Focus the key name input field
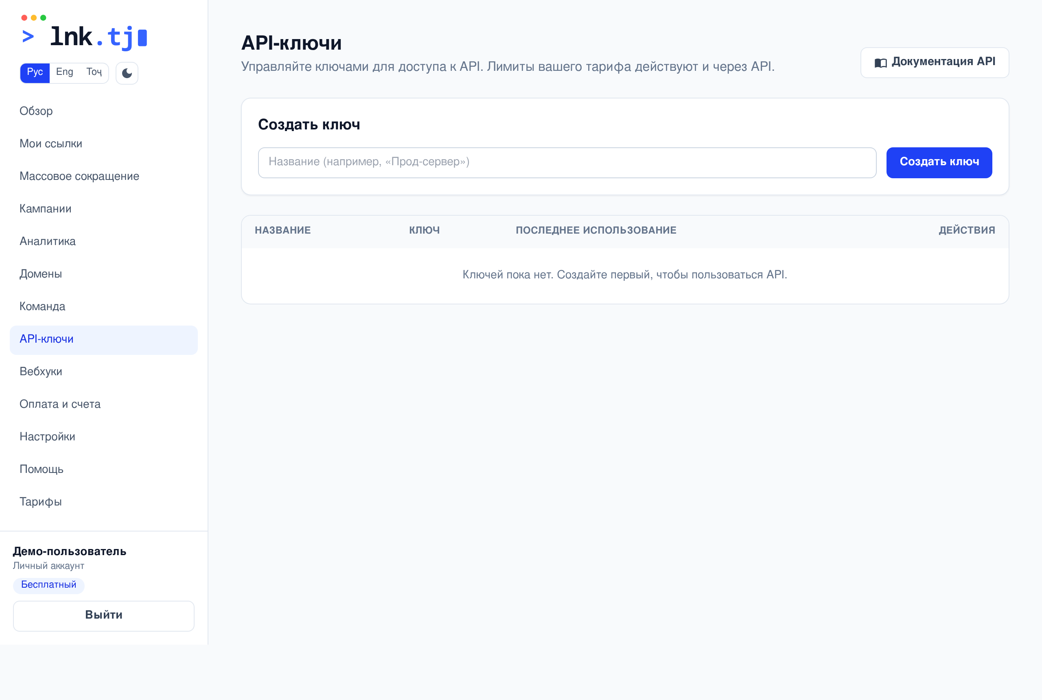The image size is (1042, 700). coord(567,162)
